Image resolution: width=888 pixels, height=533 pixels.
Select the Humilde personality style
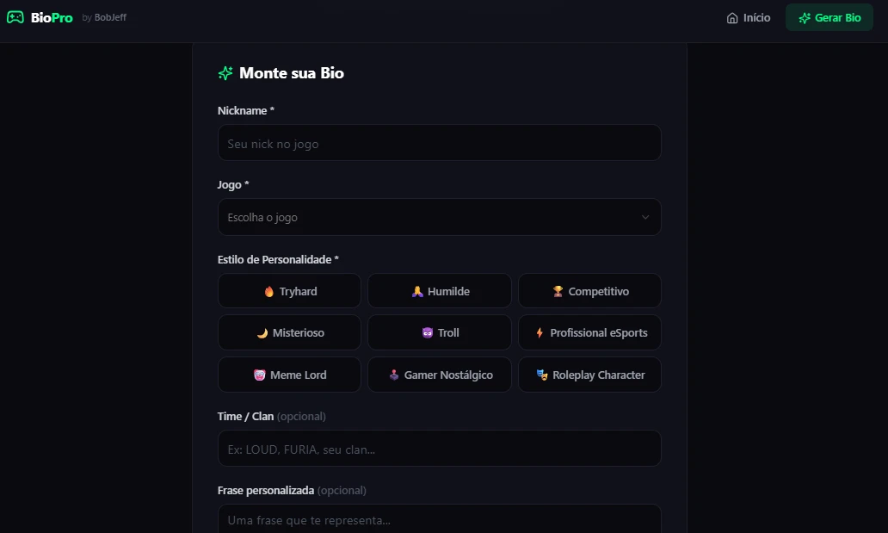pyautogui.click(x=440, y=291)
